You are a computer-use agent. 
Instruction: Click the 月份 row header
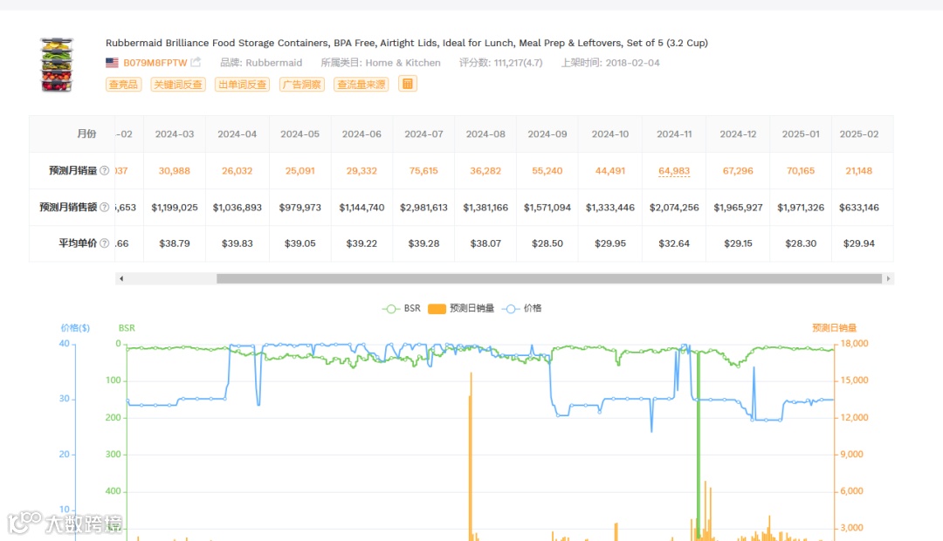[86, 134]
